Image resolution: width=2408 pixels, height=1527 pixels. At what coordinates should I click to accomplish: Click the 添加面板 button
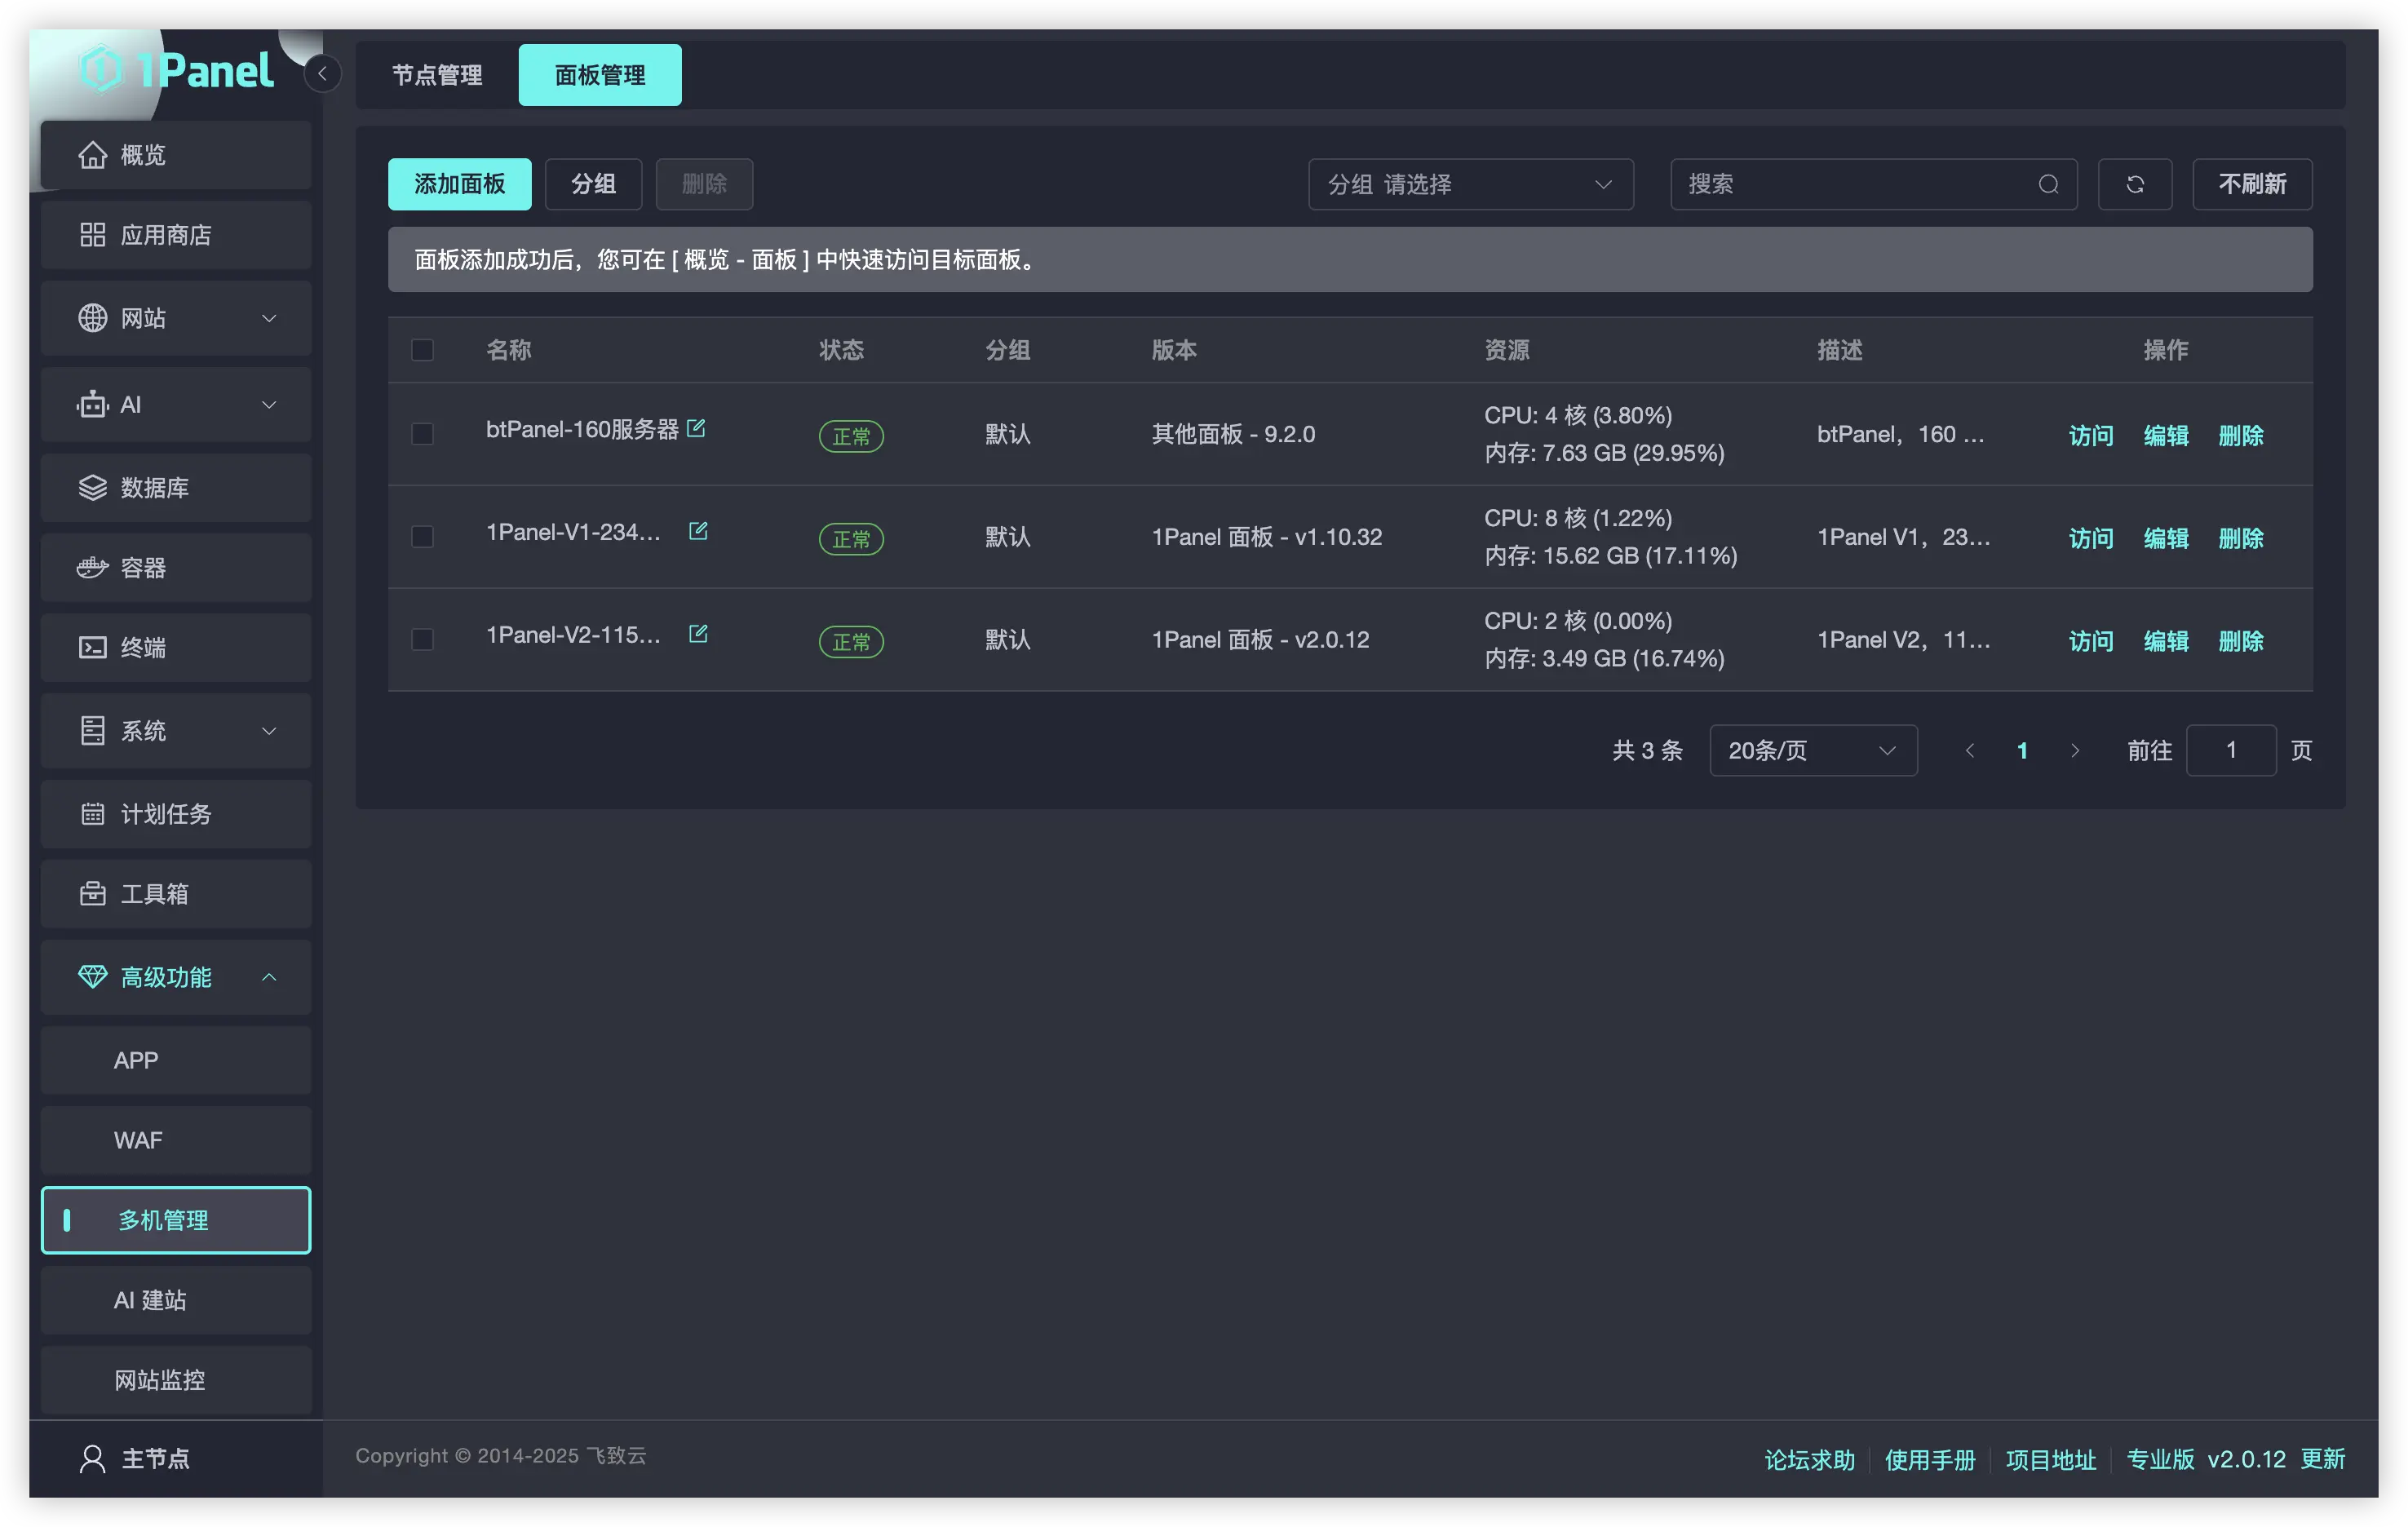pyautogui.click(x=459, y=184)
